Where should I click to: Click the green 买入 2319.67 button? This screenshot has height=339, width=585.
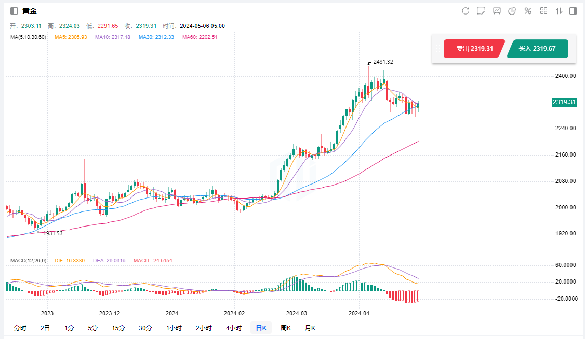(x=537, y=49)
